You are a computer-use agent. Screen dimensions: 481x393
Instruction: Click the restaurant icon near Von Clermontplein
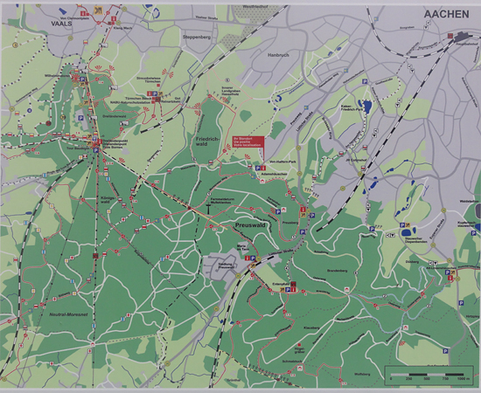[99, 11]
